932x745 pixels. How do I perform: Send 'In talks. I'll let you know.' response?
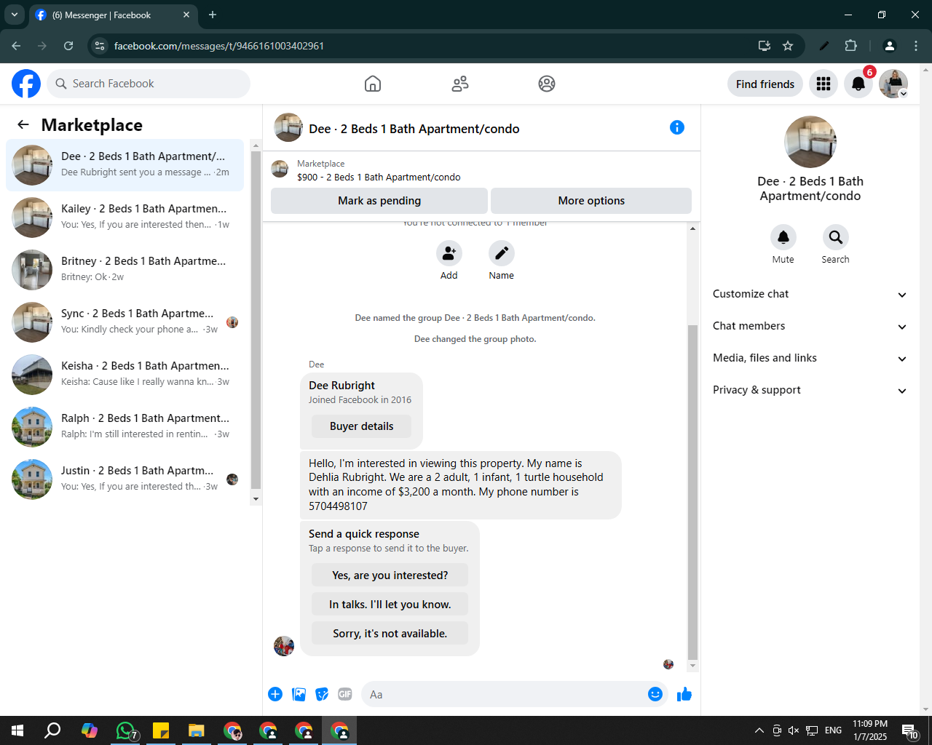tap(390, 605)
